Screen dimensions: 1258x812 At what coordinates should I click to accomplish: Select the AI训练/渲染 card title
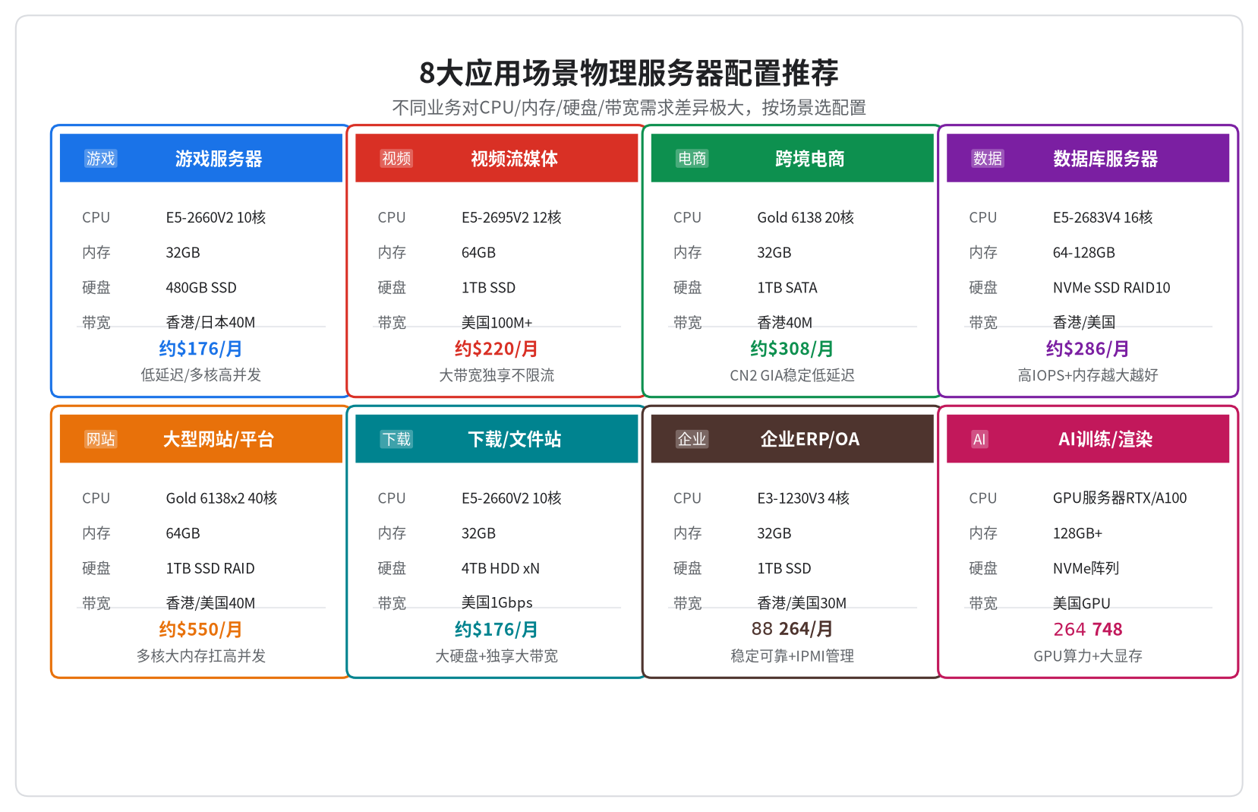(x=1105, y=439)
